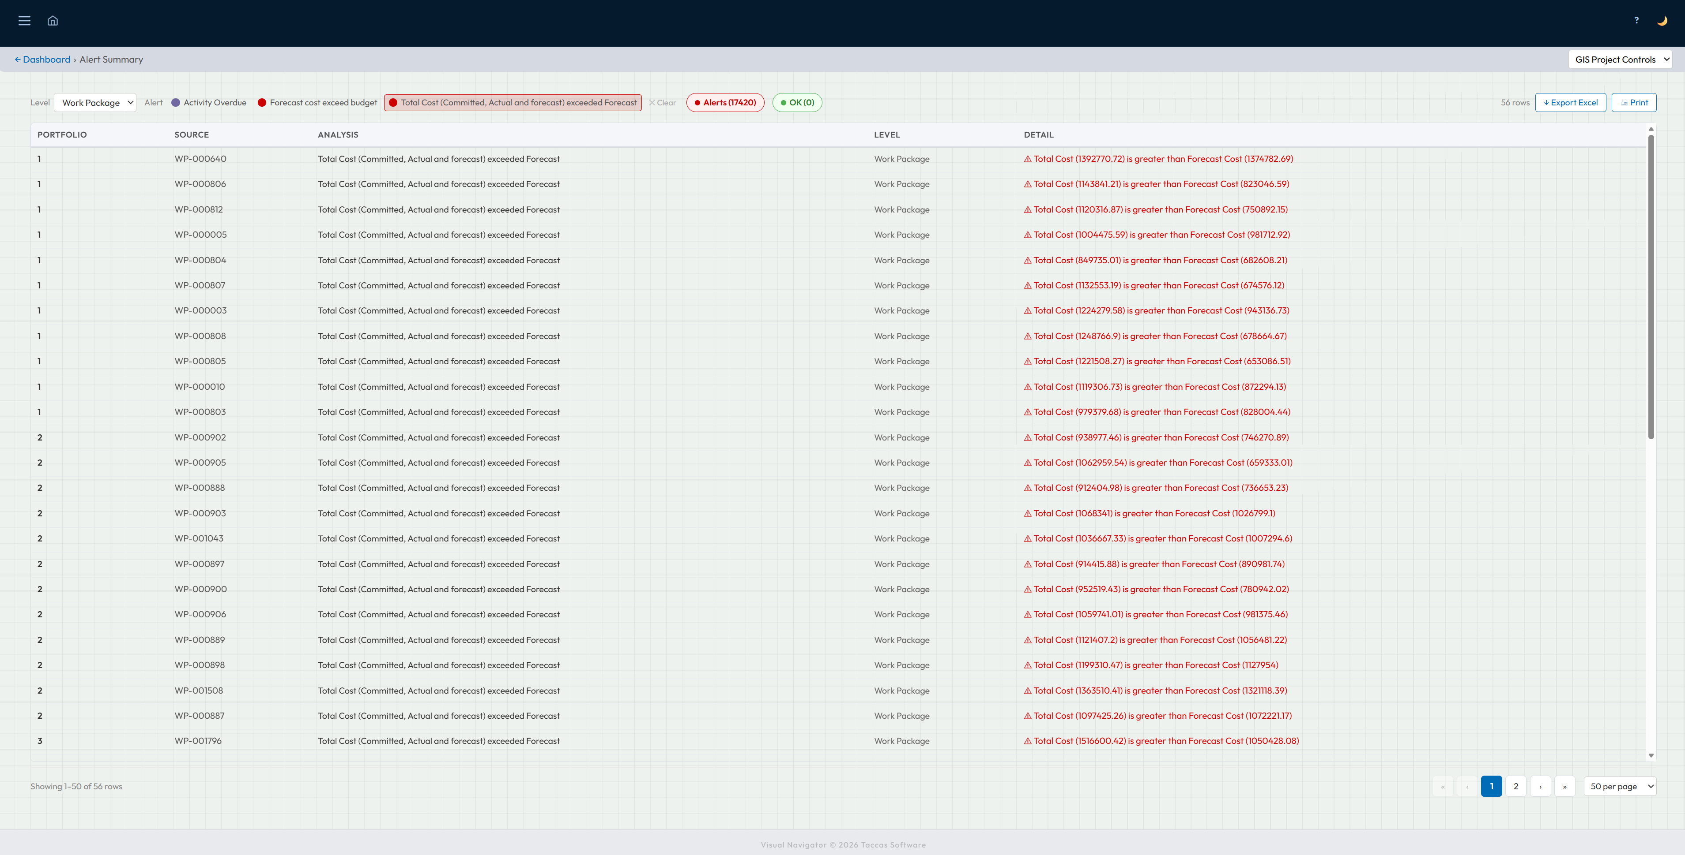This screenshot has width=1685, height=855.
Task: Go to page 2
Action: 1515,786
